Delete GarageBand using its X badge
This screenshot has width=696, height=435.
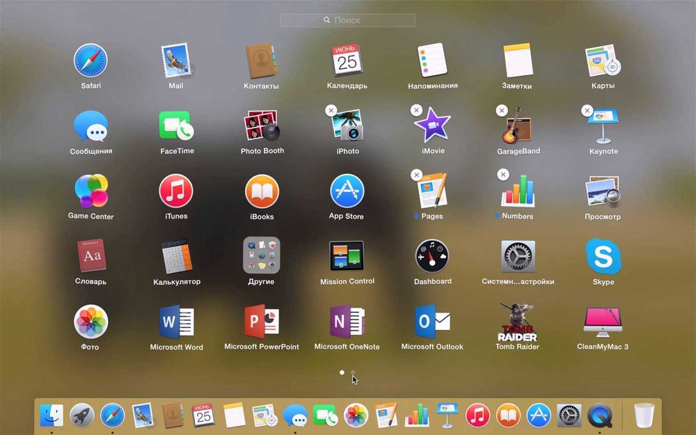[x=502, y=111]
